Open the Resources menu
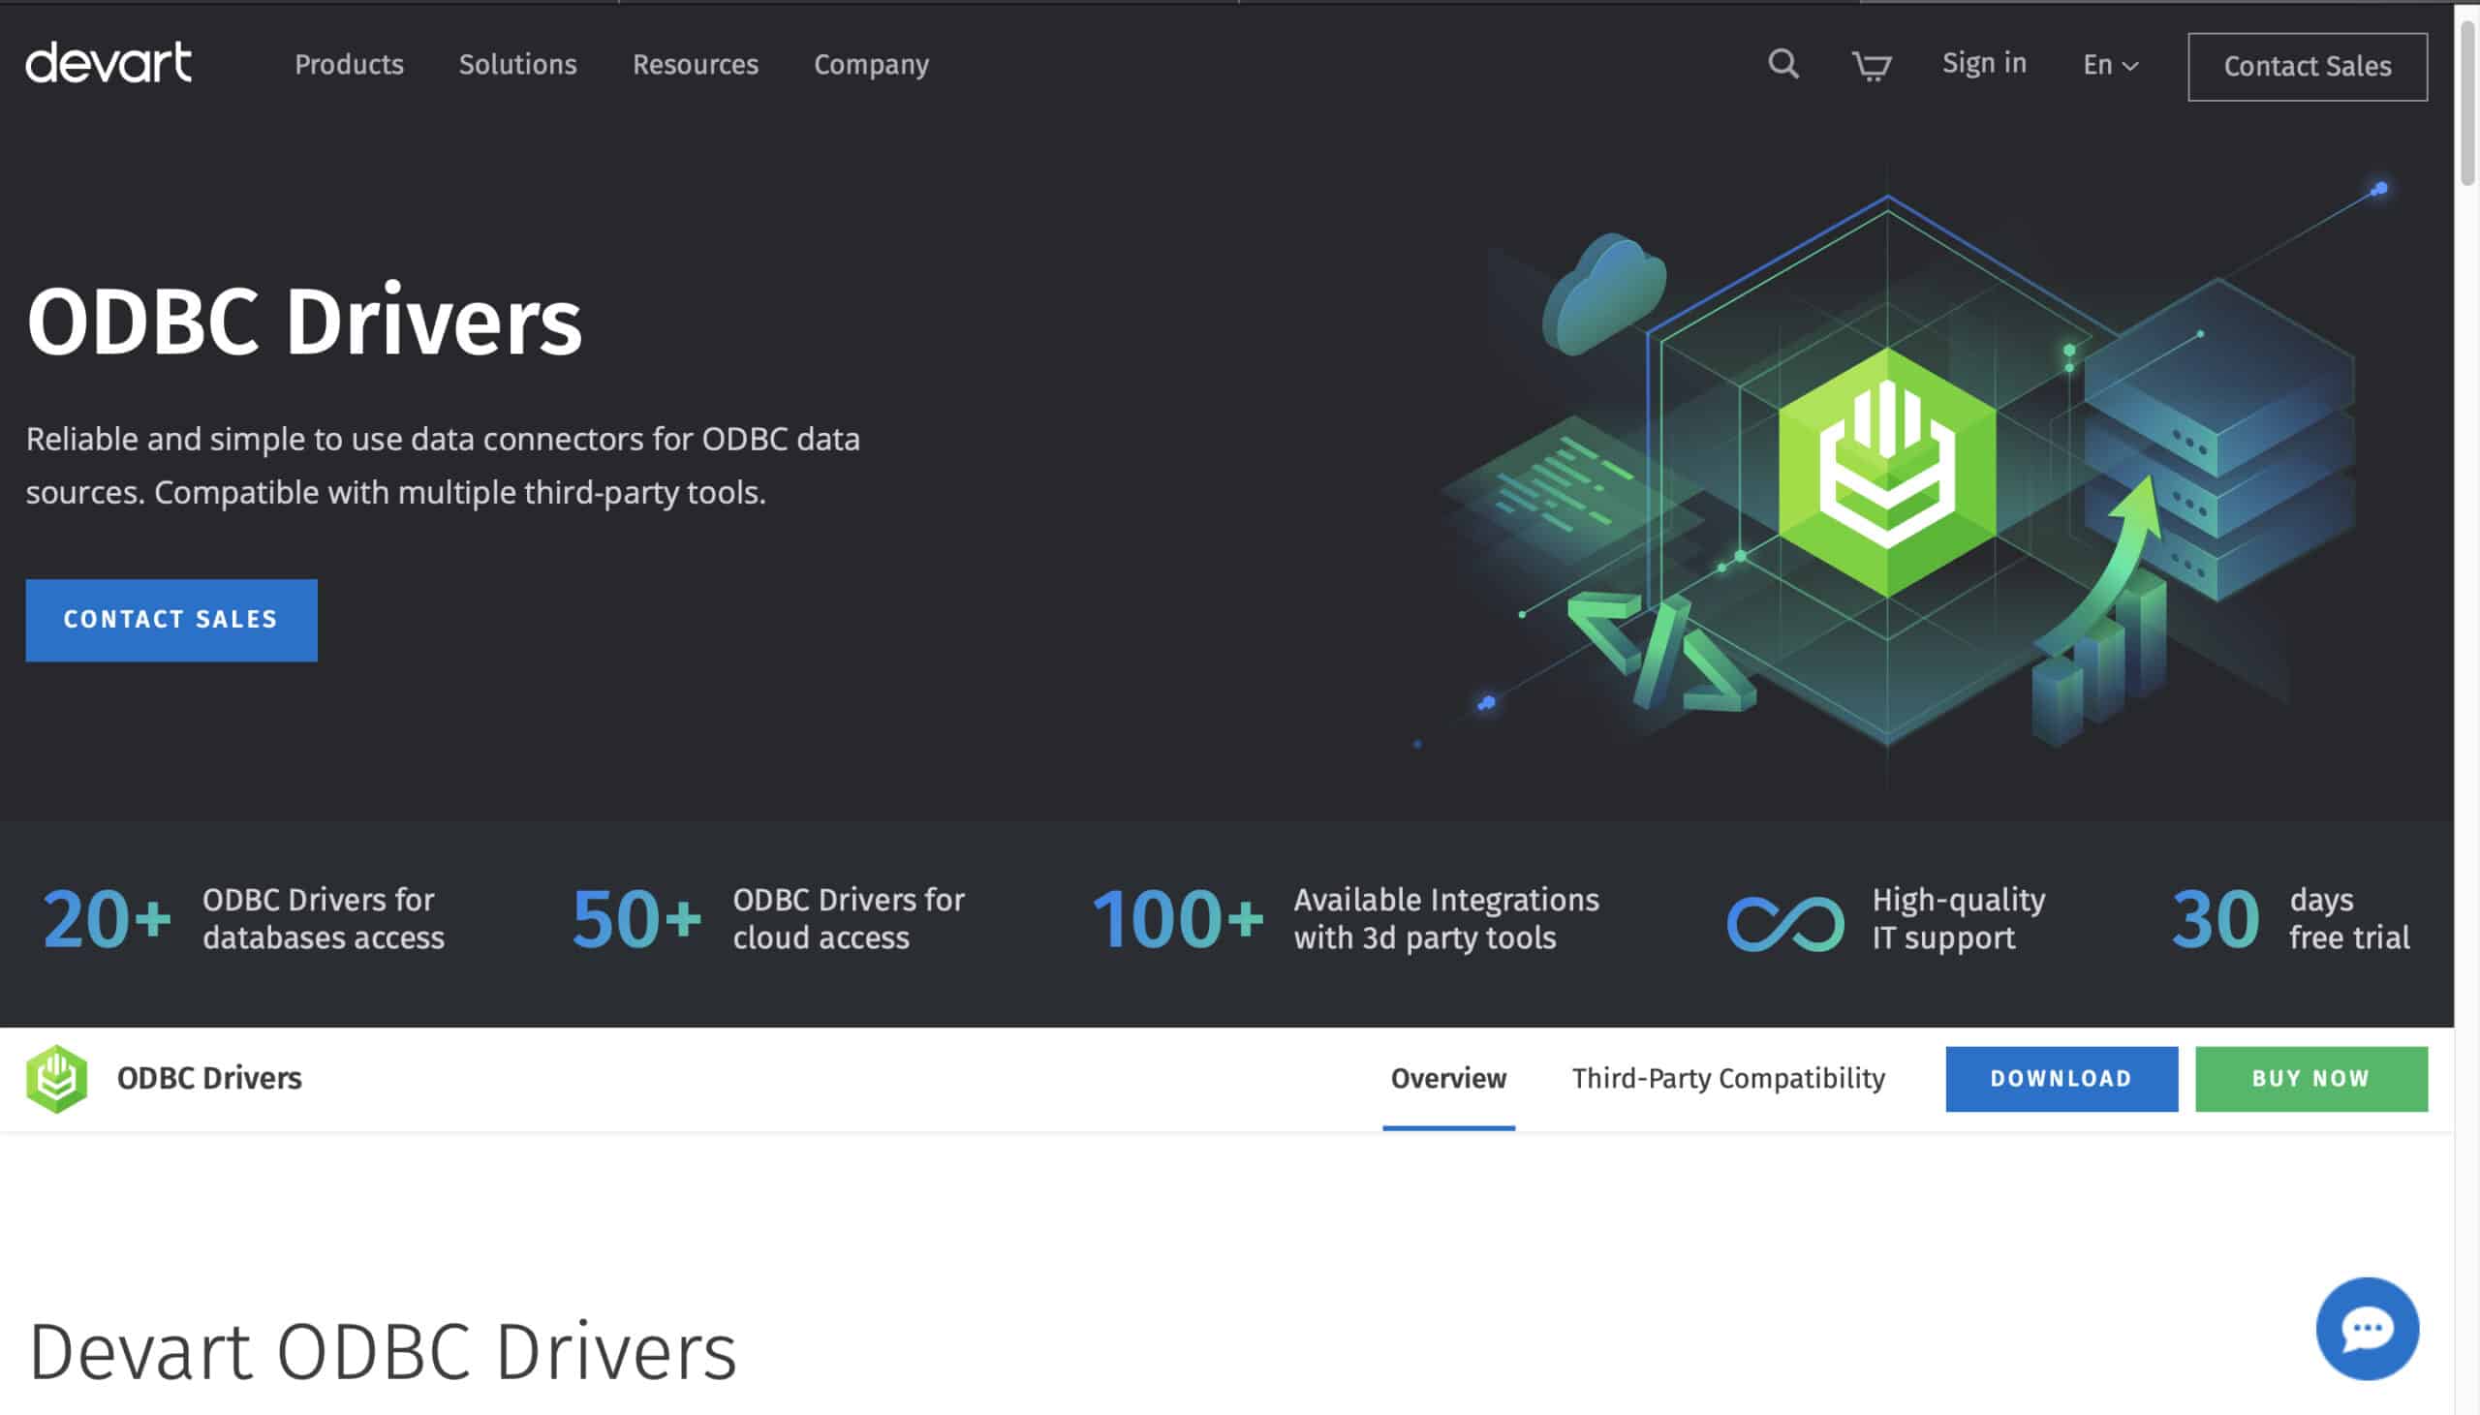The image size is (2480, 1415). tap(696, 64)
